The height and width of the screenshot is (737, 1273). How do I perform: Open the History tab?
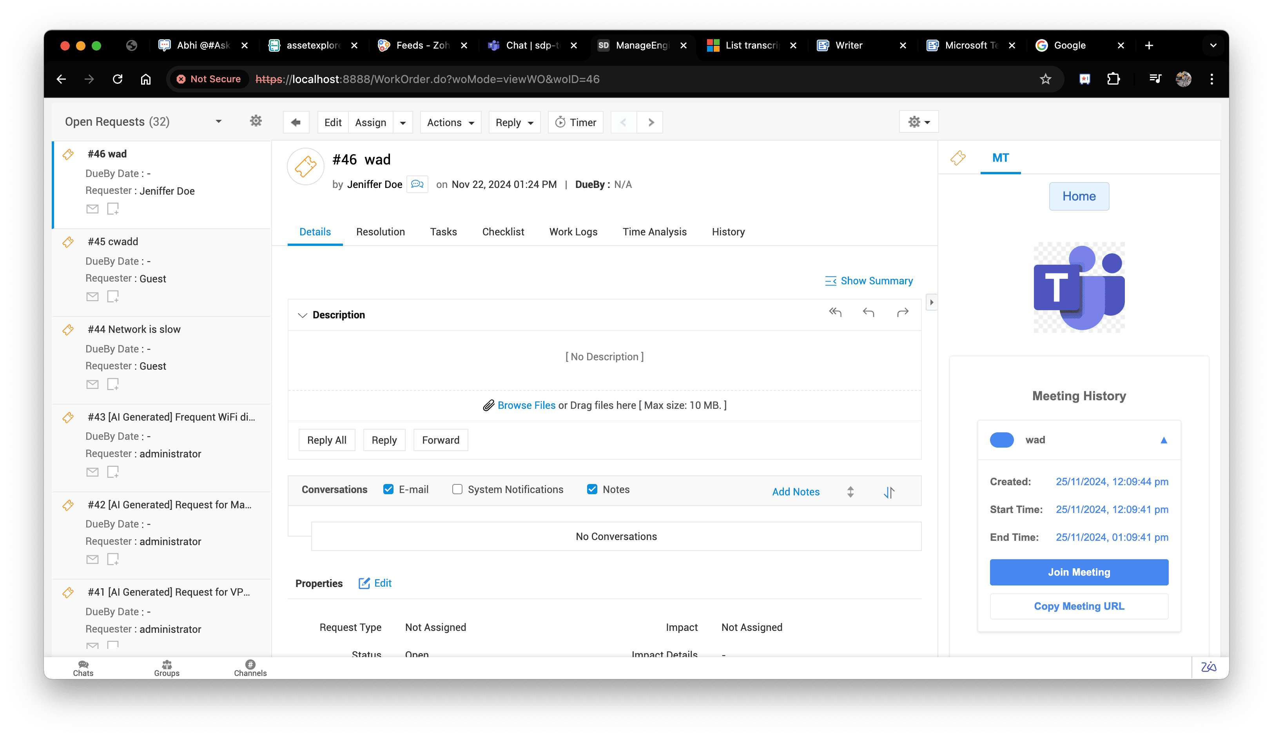point(728,232)
